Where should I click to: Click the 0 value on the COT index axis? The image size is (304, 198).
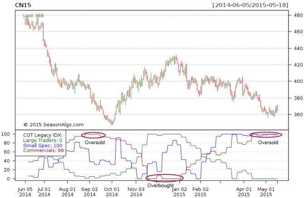tap(8, 179)
